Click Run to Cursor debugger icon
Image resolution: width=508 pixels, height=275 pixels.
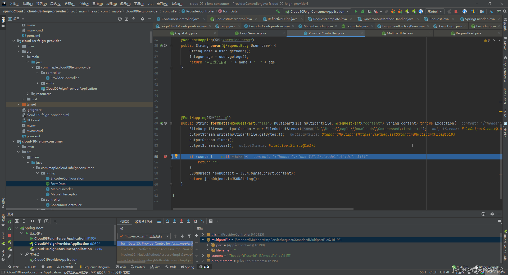click(202, 221)
